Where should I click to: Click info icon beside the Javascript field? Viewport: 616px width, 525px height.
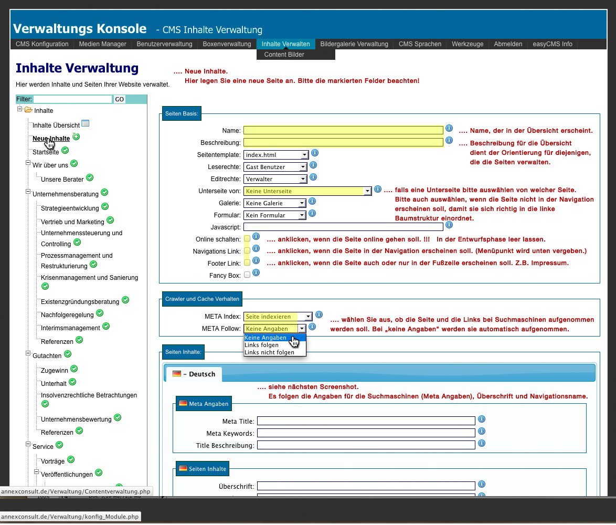coord(448,225)
